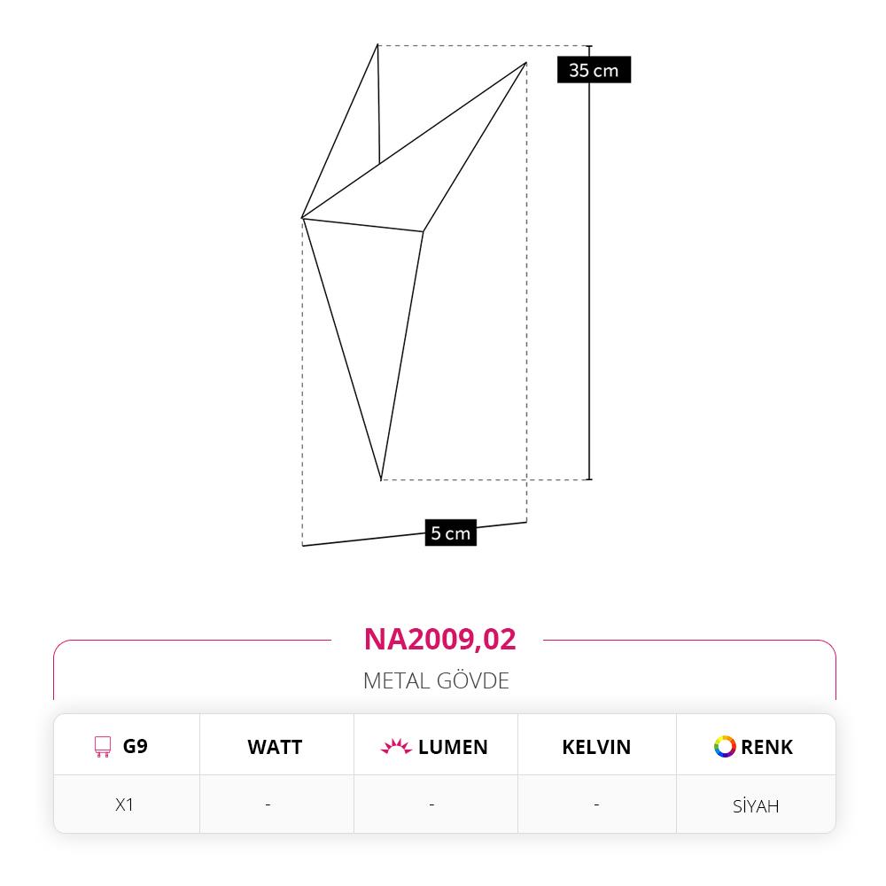Select the NA2009,02 product code

439,639
